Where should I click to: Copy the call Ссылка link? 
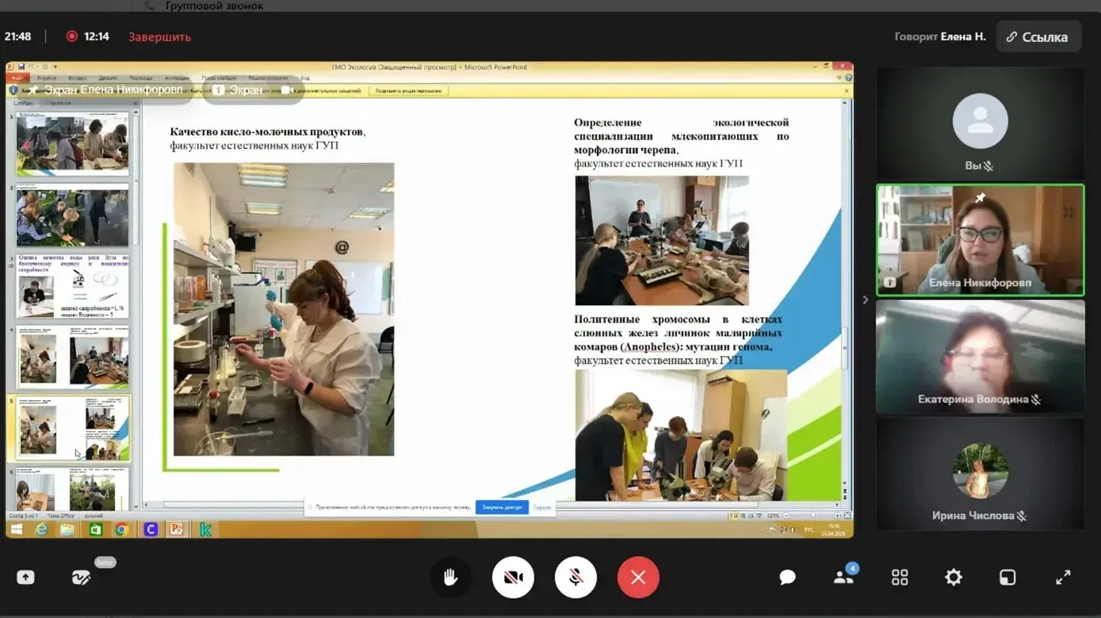coord(1037,37)
